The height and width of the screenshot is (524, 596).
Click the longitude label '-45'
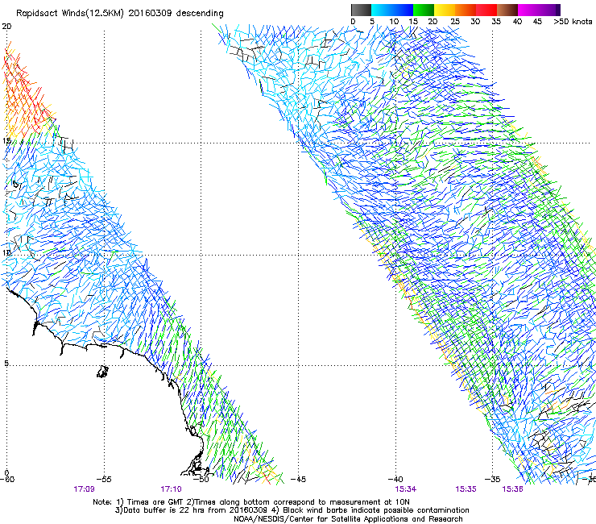[x=299, y=480]
